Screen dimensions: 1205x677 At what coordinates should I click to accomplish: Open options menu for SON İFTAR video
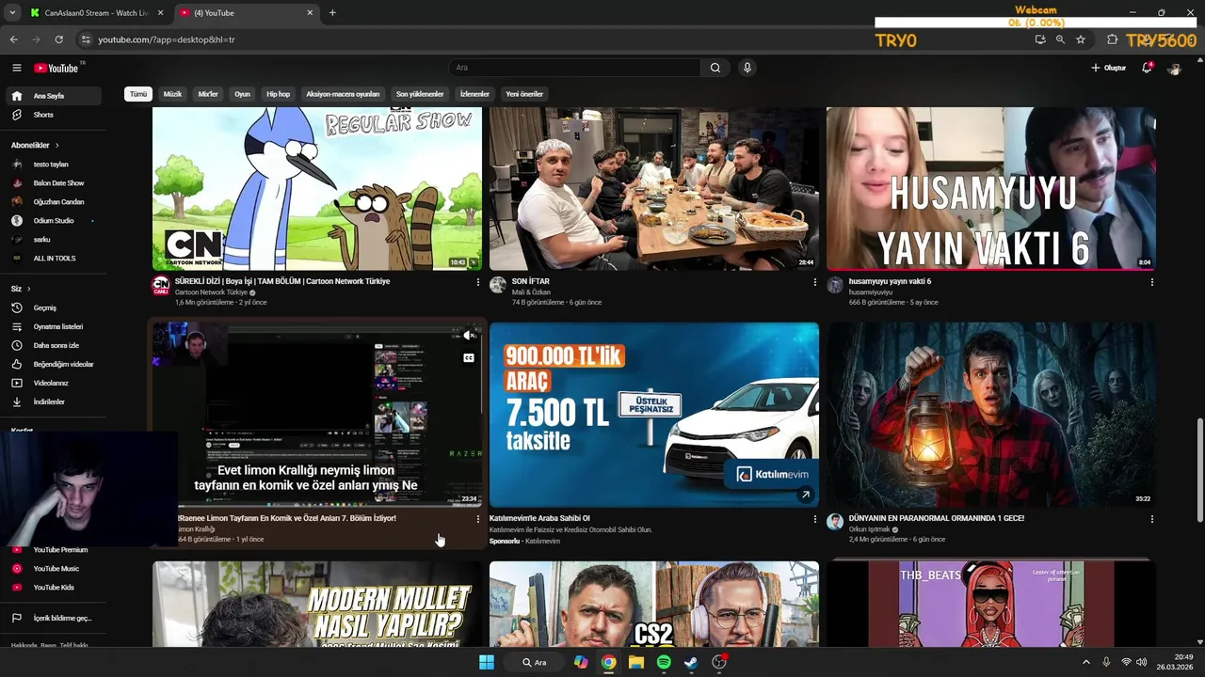[814, 282]
